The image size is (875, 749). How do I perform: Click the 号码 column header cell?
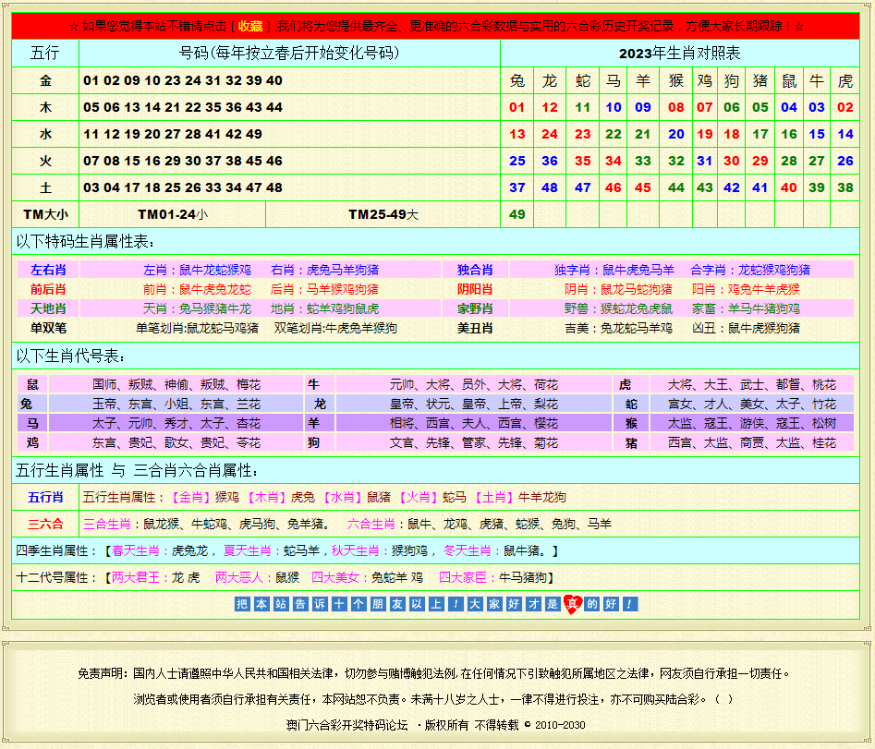point(288,54)
